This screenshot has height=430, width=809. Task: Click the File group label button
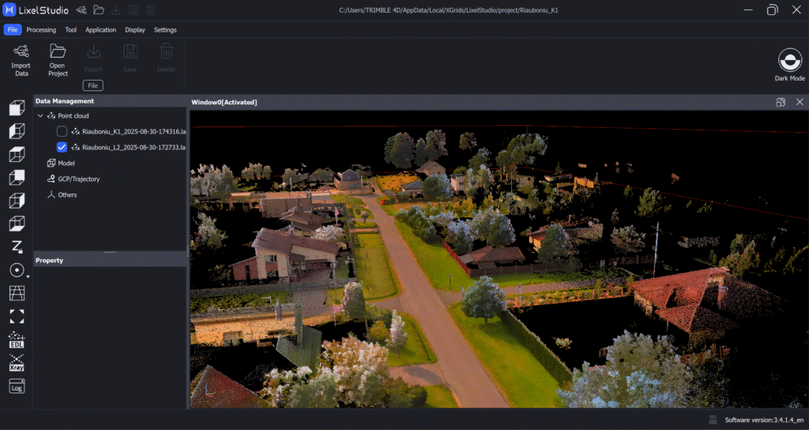[x=93, y=85]
